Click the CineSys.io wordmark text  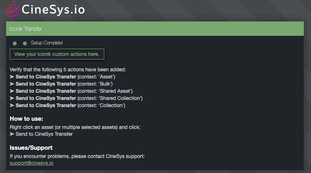(53, 9)
